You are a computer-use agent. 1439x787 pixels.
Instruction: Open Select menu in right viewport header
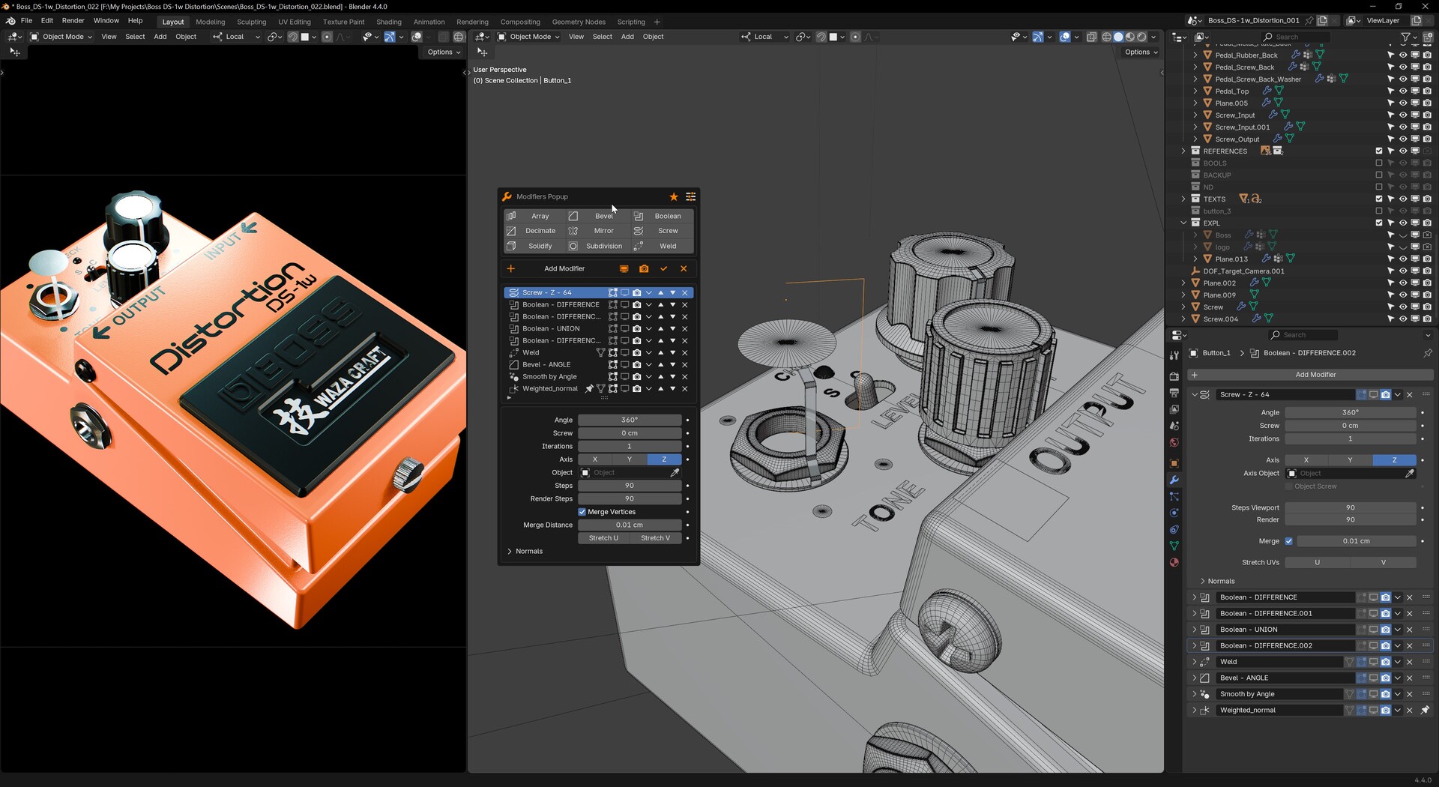(x=602, y=37)
